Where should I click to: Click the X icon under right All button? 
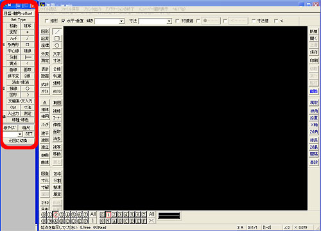(x=152, y=221)
